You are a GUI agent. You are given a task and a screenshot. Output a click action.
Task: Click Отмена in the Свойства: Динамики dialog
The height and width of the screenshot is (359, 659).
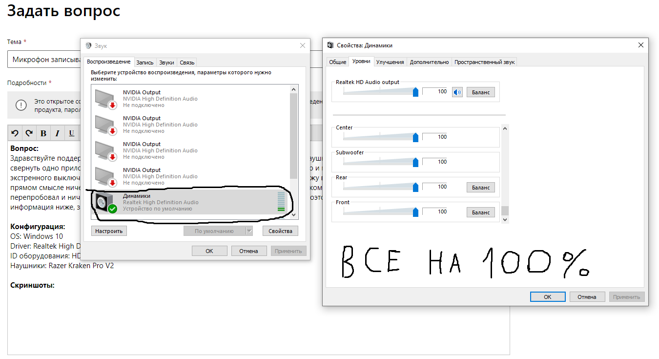(x=587, y=297)
